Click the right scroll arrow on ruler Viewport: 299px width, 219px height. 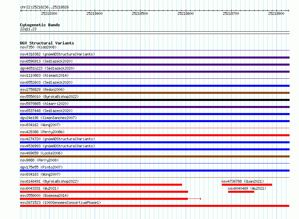pos(288,11)
